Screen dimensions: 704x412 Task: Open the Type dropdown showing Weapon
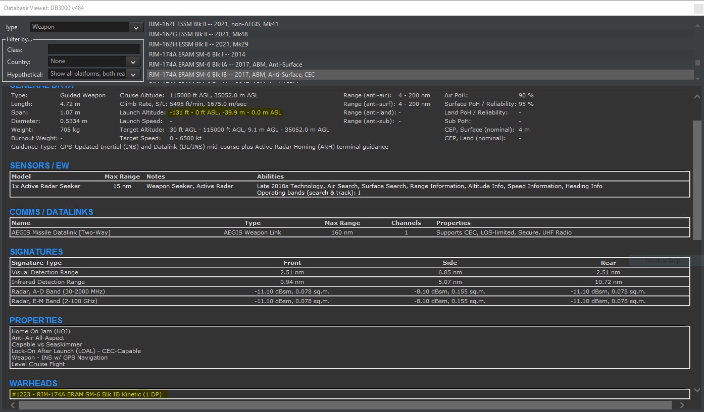click(87, 27)
